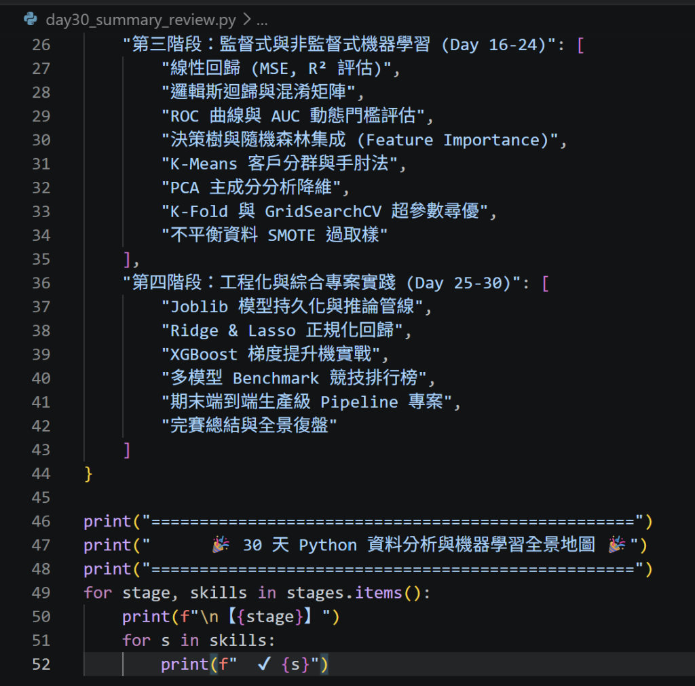Select line number 36 in the gutter

[x=41, y=283]
